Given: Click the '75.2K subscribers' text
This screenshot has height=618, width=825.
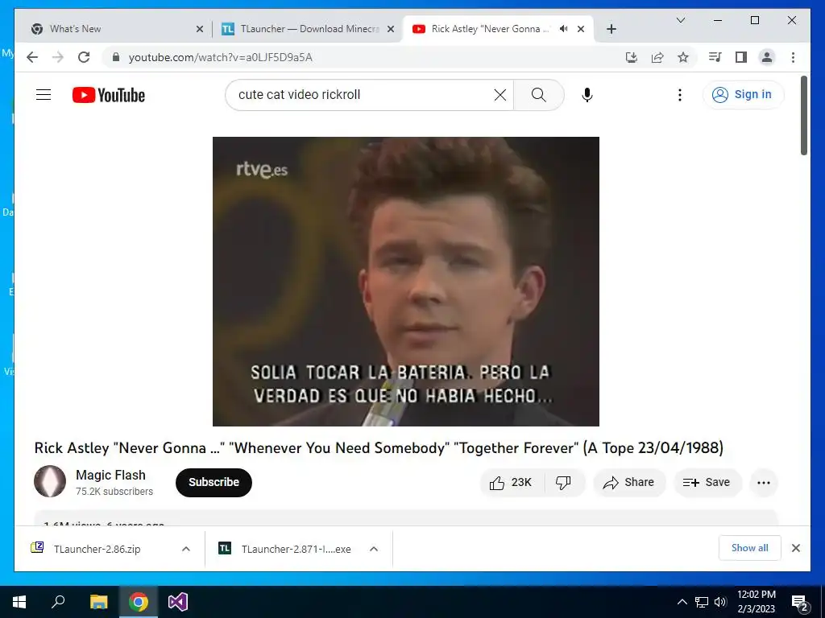Looking at the screenshot, I should click(x=114, y=492).
